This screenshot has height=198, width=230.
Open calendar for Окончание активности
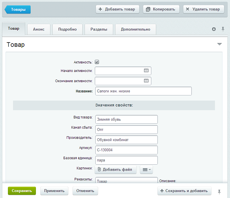[x=146, y=81]
